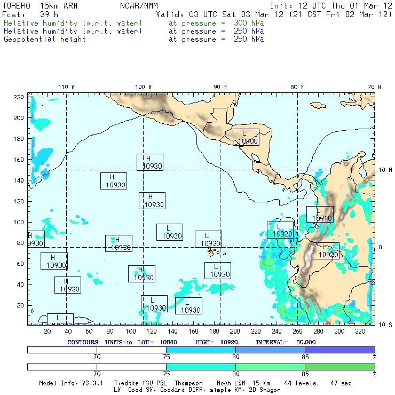Click the 'Model Info: V3.3.1' text
The width and height of the screenshot is (395, 395).
coord(71,383)
